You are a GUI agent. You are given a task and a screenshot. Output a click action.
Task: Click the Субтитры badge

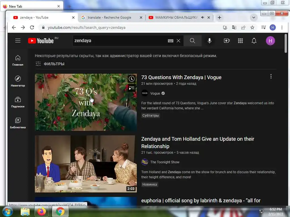151,116
